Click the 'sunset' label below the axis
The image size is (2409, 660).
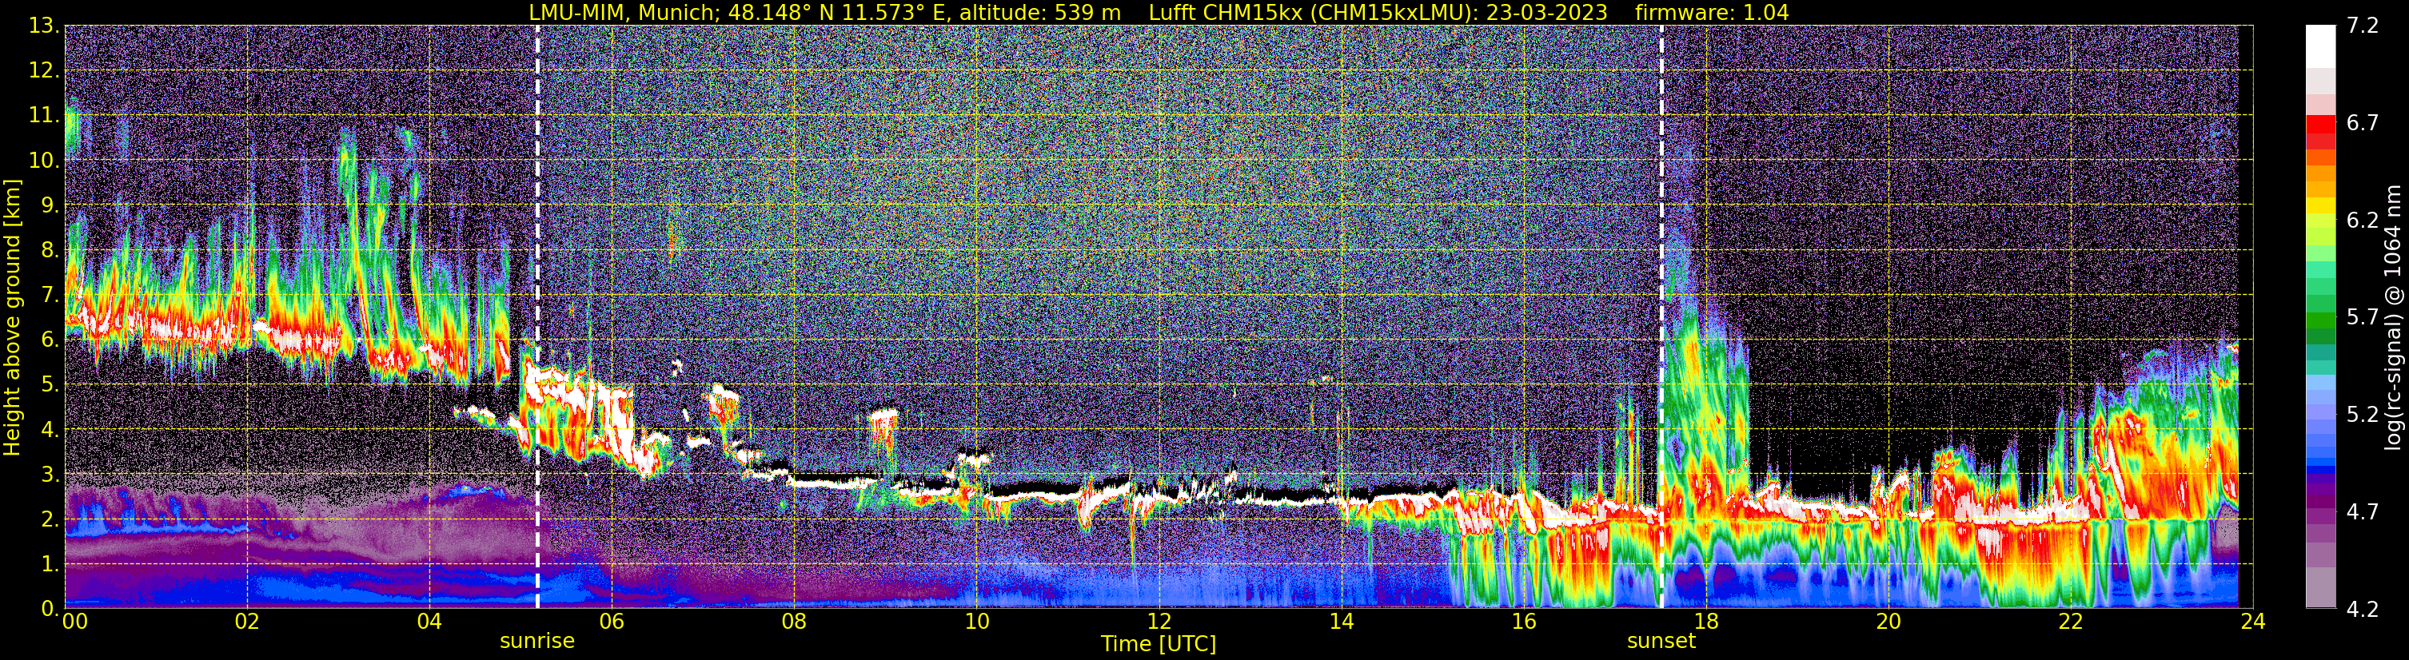[x=1661, y=640]
